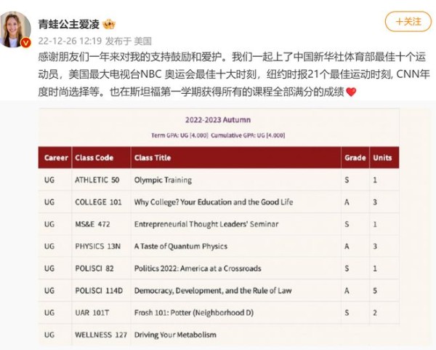Click grade A in POLISCI 114D row
Viewport: 436px width, 350px height.
click(347, 290)
